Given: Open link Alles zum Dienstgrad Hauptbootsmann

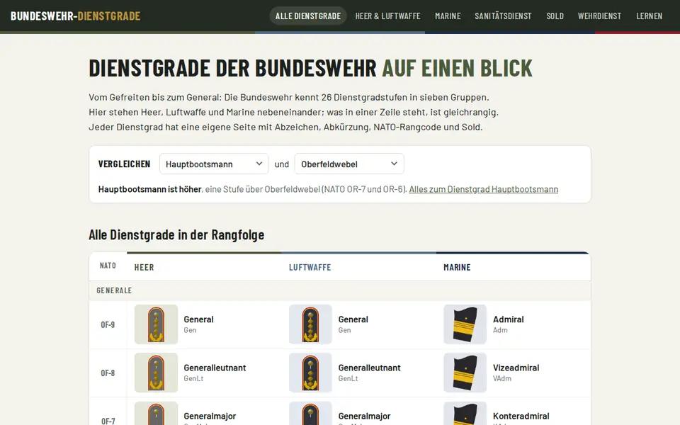Looking at the screenshot, I should tap(484, 189).
